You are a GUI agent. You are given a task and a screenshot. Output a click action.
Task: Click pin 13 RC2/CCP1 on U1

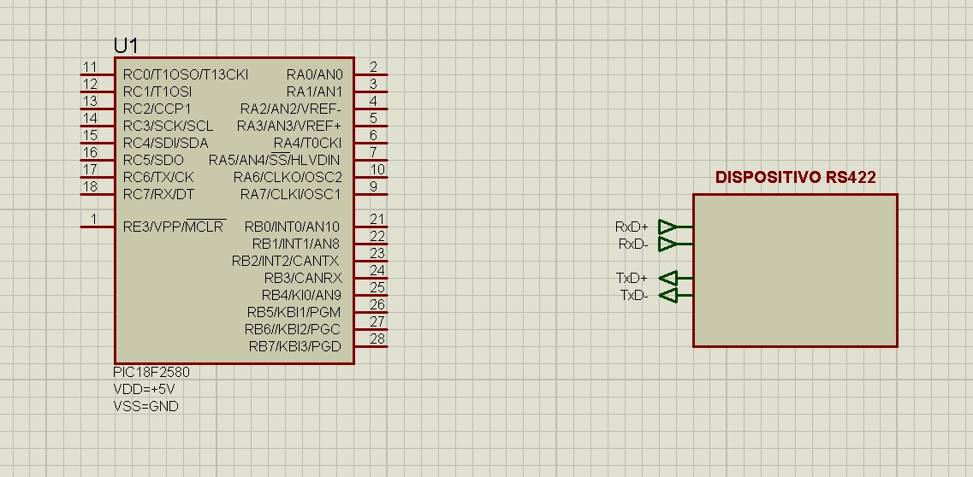pyautogui.click(x=98, y=109)
